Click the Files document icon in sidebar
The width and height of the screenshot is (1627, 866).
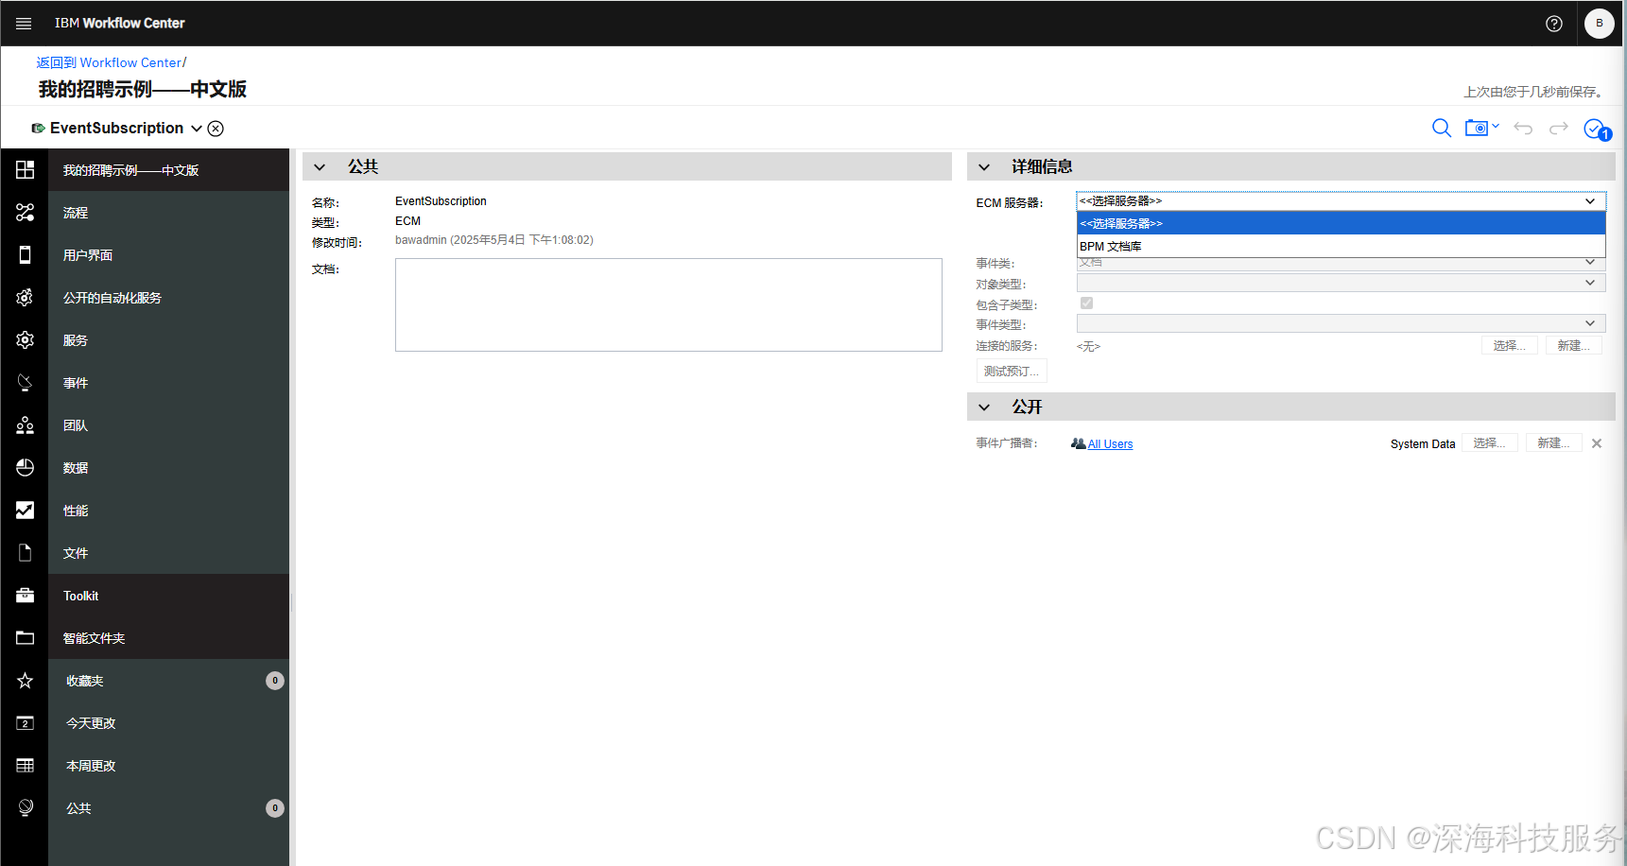click(x=25, y=553)
